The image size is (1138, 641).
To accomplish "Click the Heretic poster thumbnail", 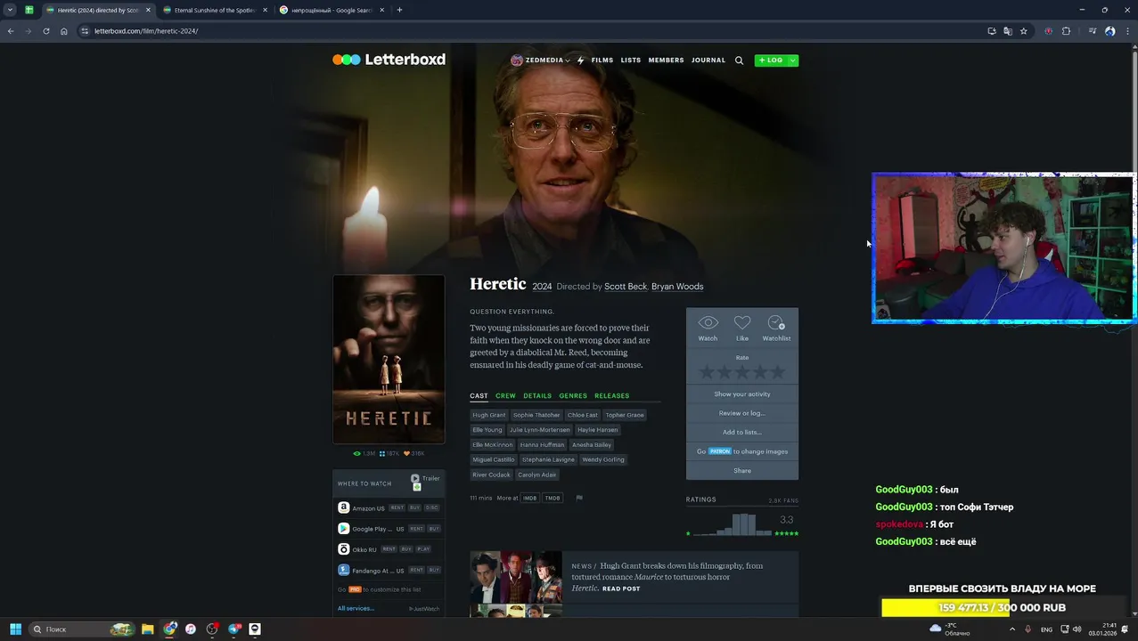I will tap(389, 359).
